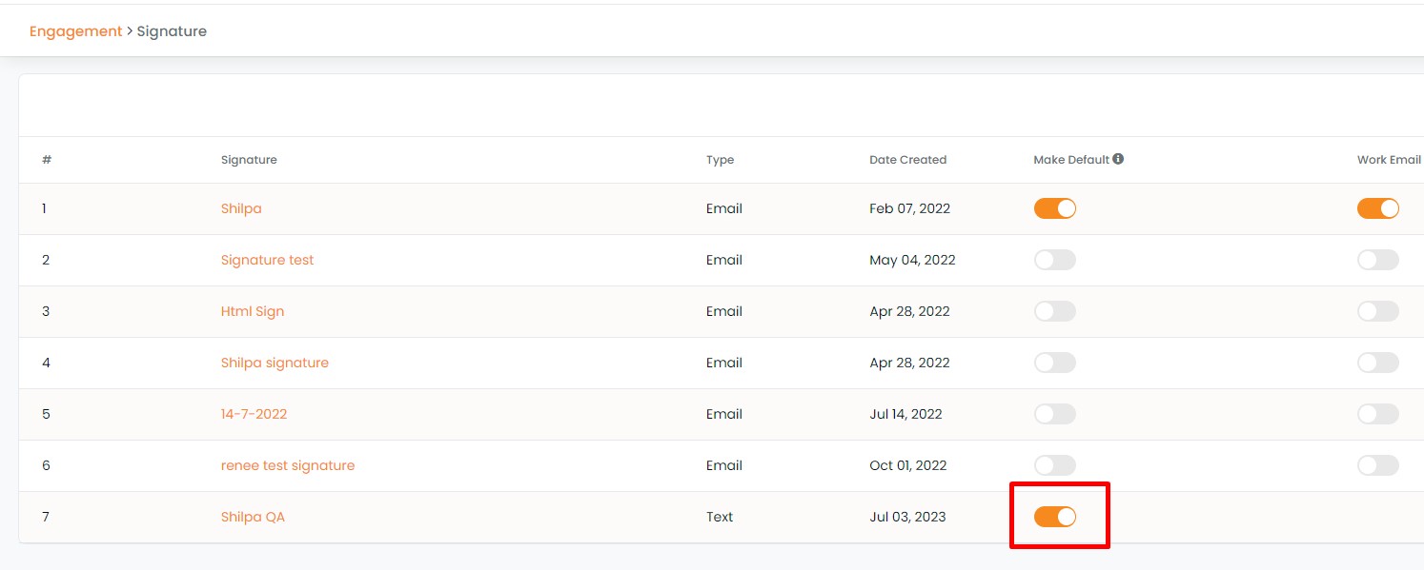1424x570 pixels.
Task: Open the Shilpa signature entry in row 1
Action: [x=241, y=208]
